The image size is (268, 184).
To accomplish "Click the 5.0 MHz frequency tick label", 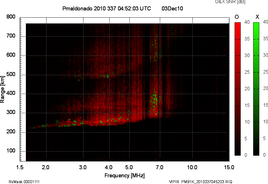I will coord(129,167).
